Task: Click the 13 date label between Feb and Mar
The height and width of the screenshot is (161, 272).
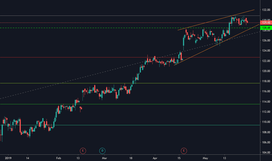Action: click(78, 158)
